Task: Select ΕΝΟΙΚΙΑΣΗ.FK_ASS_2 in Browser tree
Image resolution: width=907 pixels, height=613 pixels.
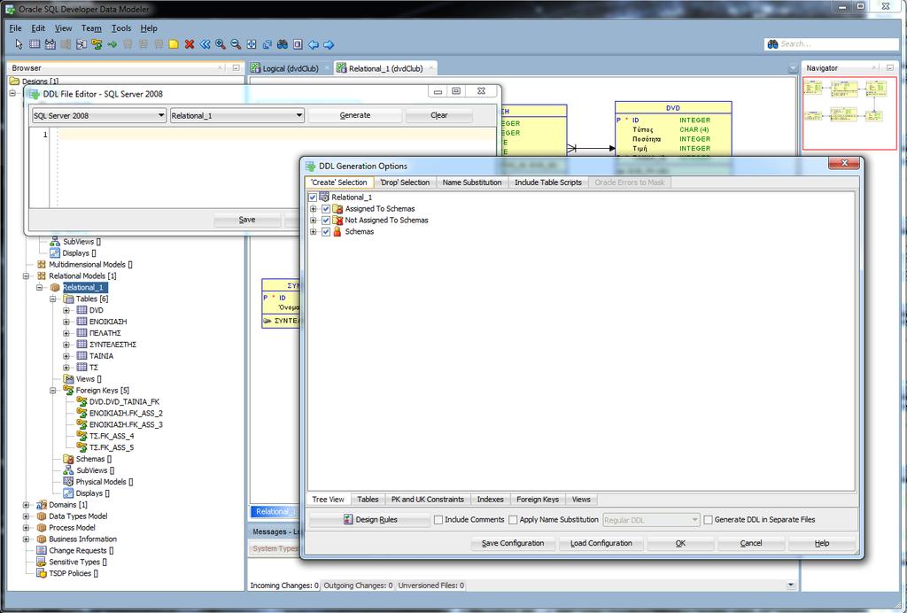Action: (x=126, y=413)
